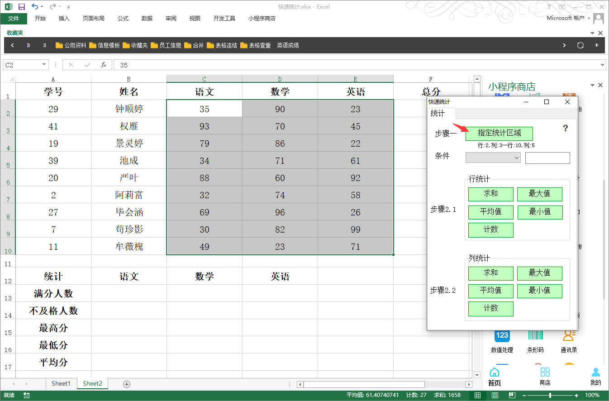Go to 首页 in the store panel

(495, 377)
